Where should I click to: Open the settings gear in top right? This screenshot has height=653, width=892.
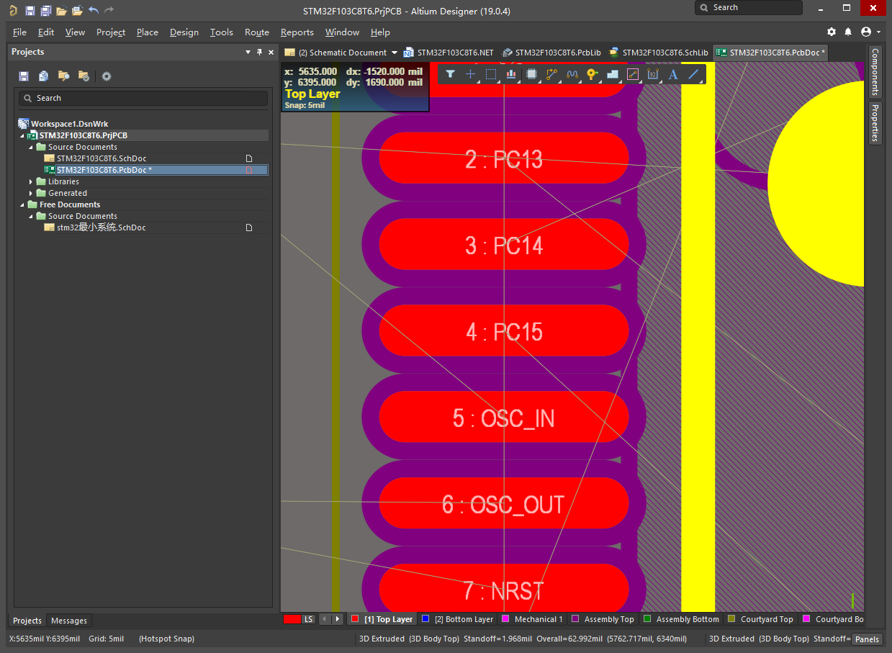pyautogui.click(x=832, y=32)
